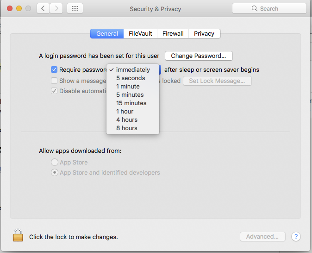The width and height of the screenshot is (312, 253).
Task: Open the Firewall tab
Action: pyautogui.click(x=173, y=33)
